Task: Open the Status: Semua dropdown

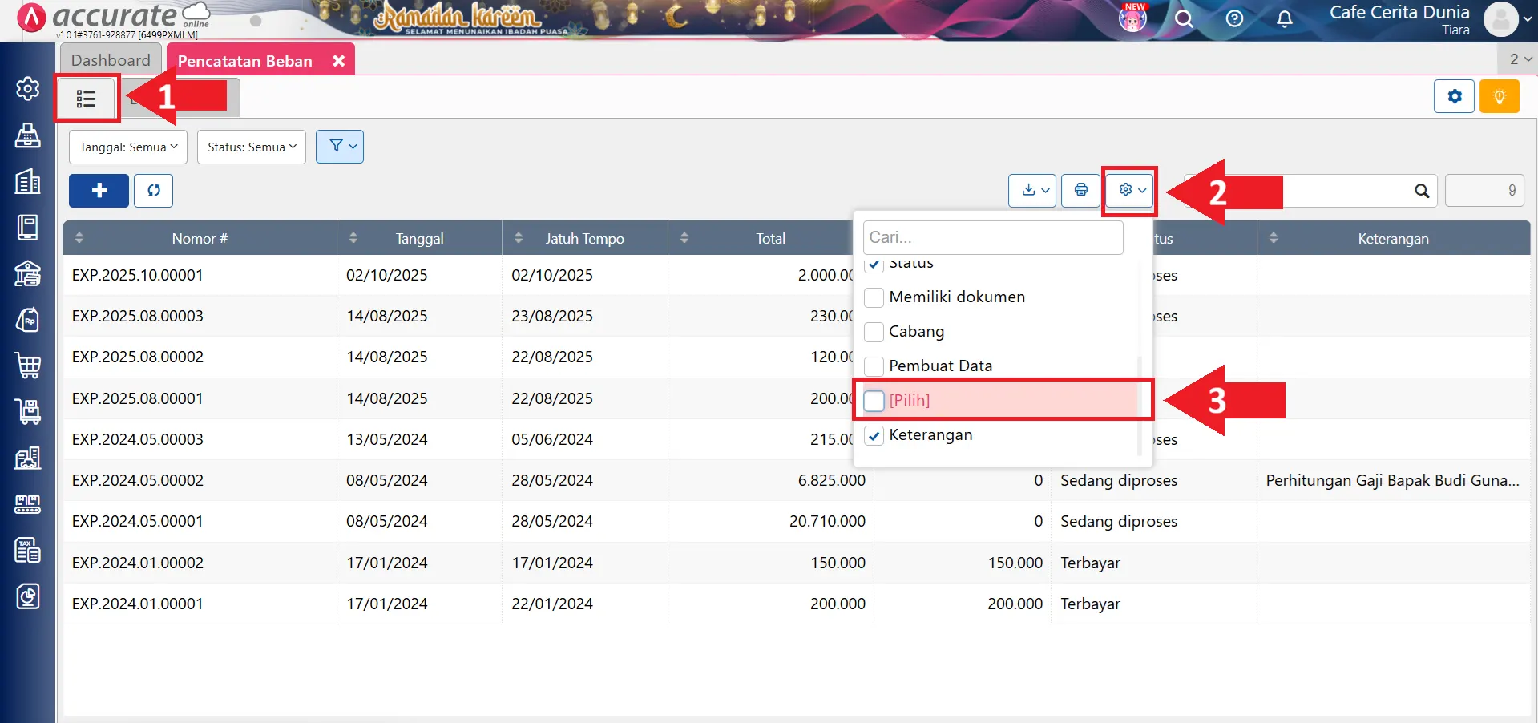Action: [x=252, y=147]
